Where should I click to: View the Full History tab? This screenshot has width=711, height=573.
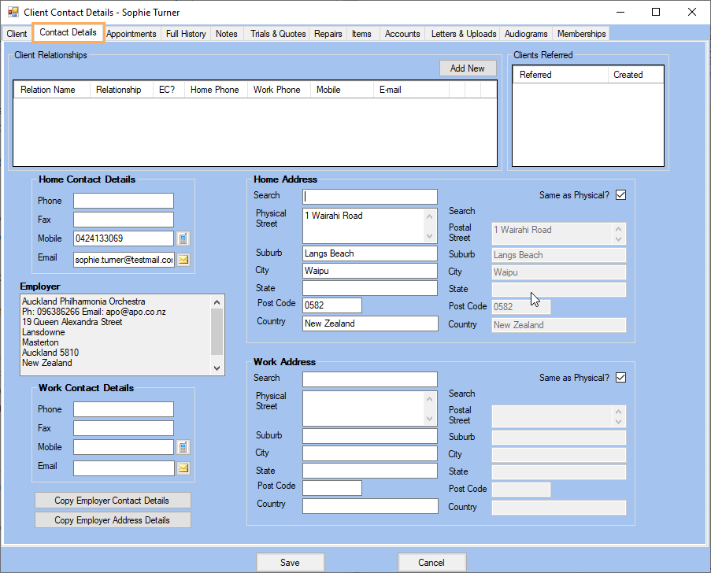click(x=186, y=33)
